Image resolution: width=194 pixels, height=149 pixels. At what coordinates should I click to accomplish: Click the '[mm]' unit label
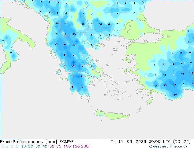[51, 142]
